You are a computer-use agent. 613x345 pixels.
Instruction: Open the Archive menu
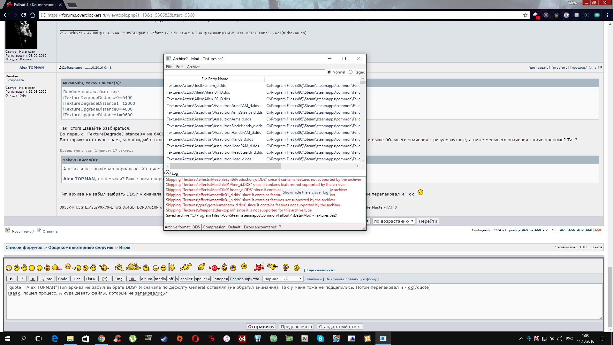[x=193, y=67]
